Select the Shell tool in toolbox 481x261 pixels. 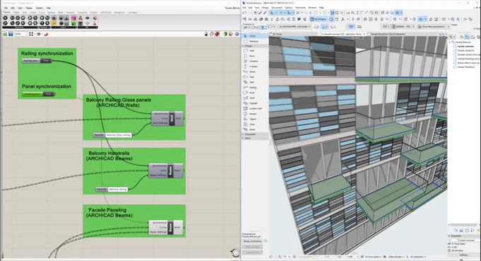click(x=255, y=98)
